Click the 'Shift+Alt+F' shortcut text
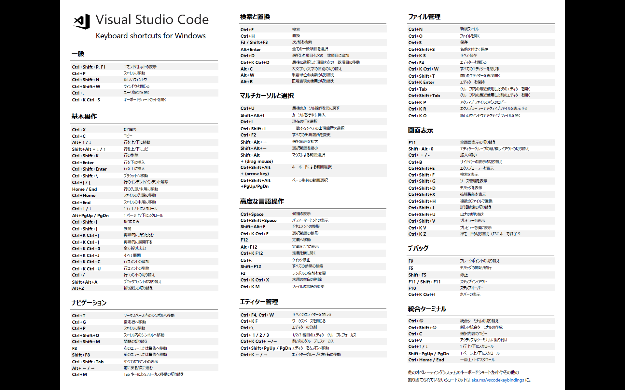This screenshot has height=390, width=625. tap(253, 227)
